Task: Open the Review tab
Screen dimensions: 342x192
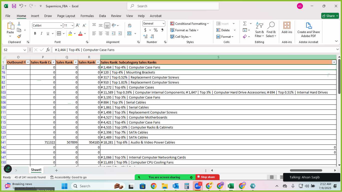Action: pyautogui.click(x=116, y=16)
